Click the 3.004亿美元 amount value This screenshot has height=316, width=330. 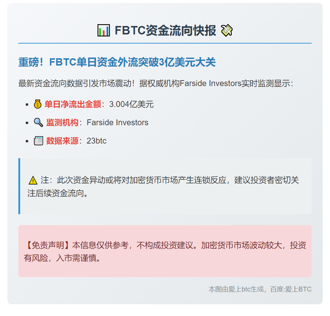(131, 104)
